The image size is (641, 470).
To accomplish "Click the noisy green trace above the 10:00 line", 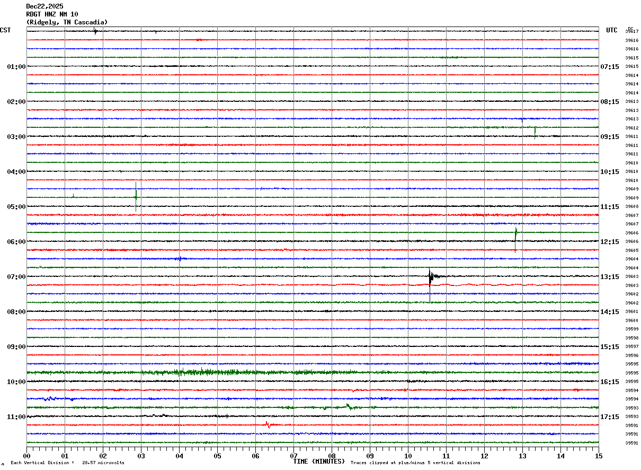I will pos(212,372).
